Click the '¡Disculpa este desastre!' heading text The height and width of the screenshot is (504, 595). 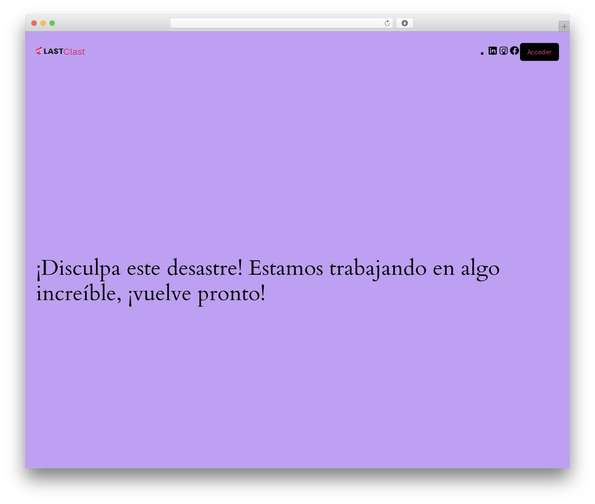[139, 268]
